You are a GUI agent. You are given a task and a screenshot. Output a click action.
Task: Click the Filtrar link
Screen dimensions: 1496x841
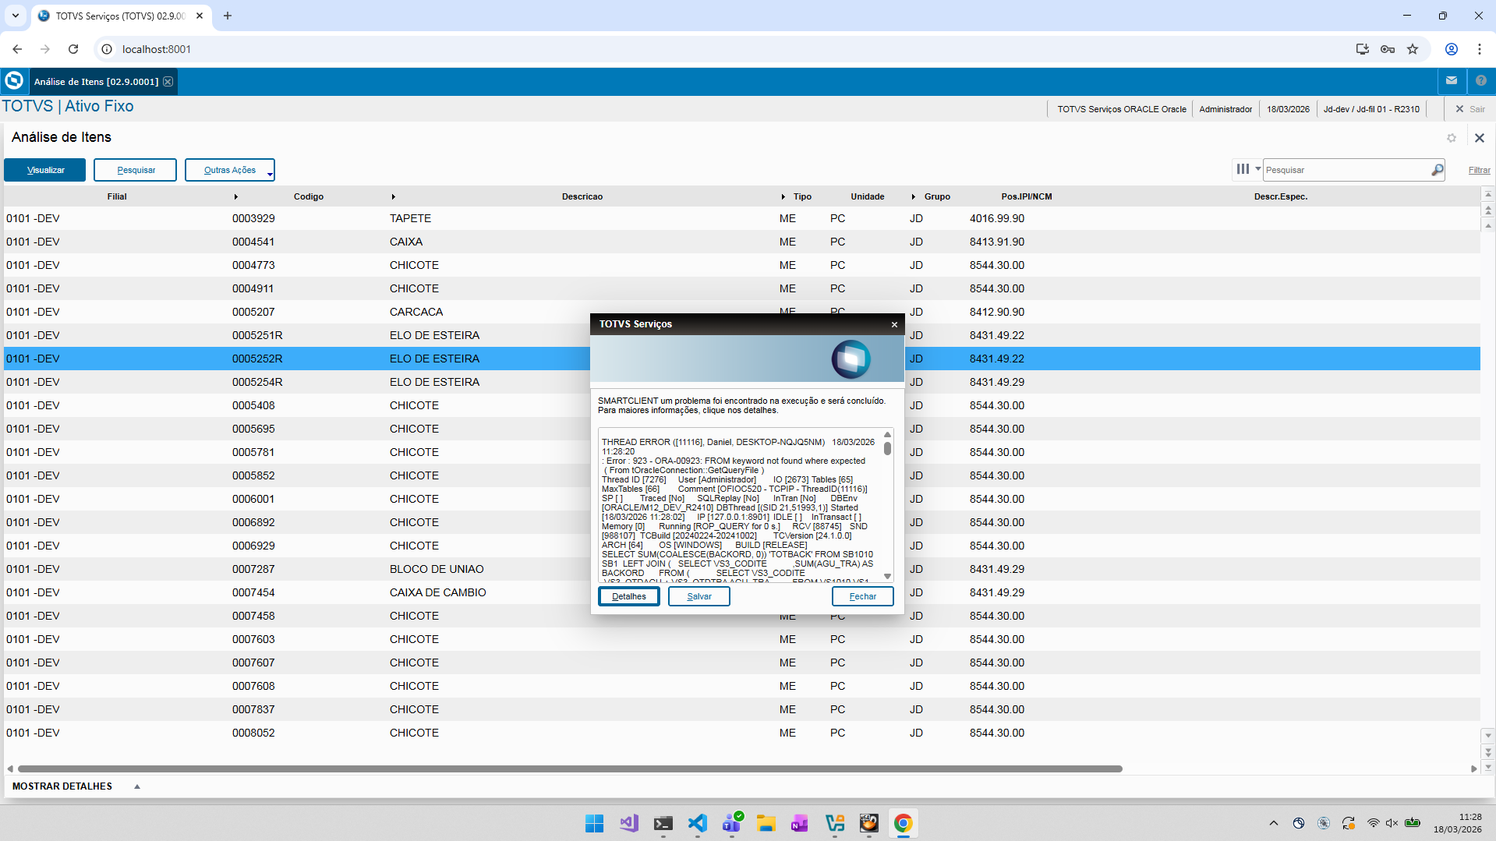pyautogui.click(x=1479, y=170)
